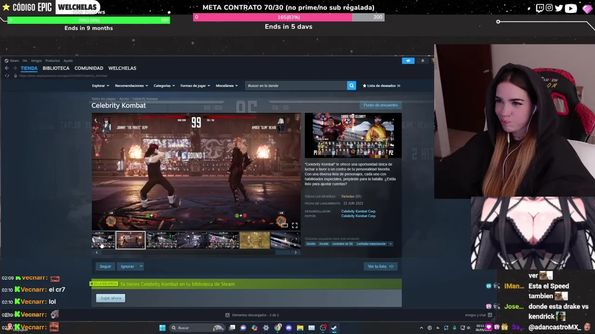Open the Steam menu in the menu bar
This screenshot has width=595, height=334.
pyautogui.click(x=14, y=61)
